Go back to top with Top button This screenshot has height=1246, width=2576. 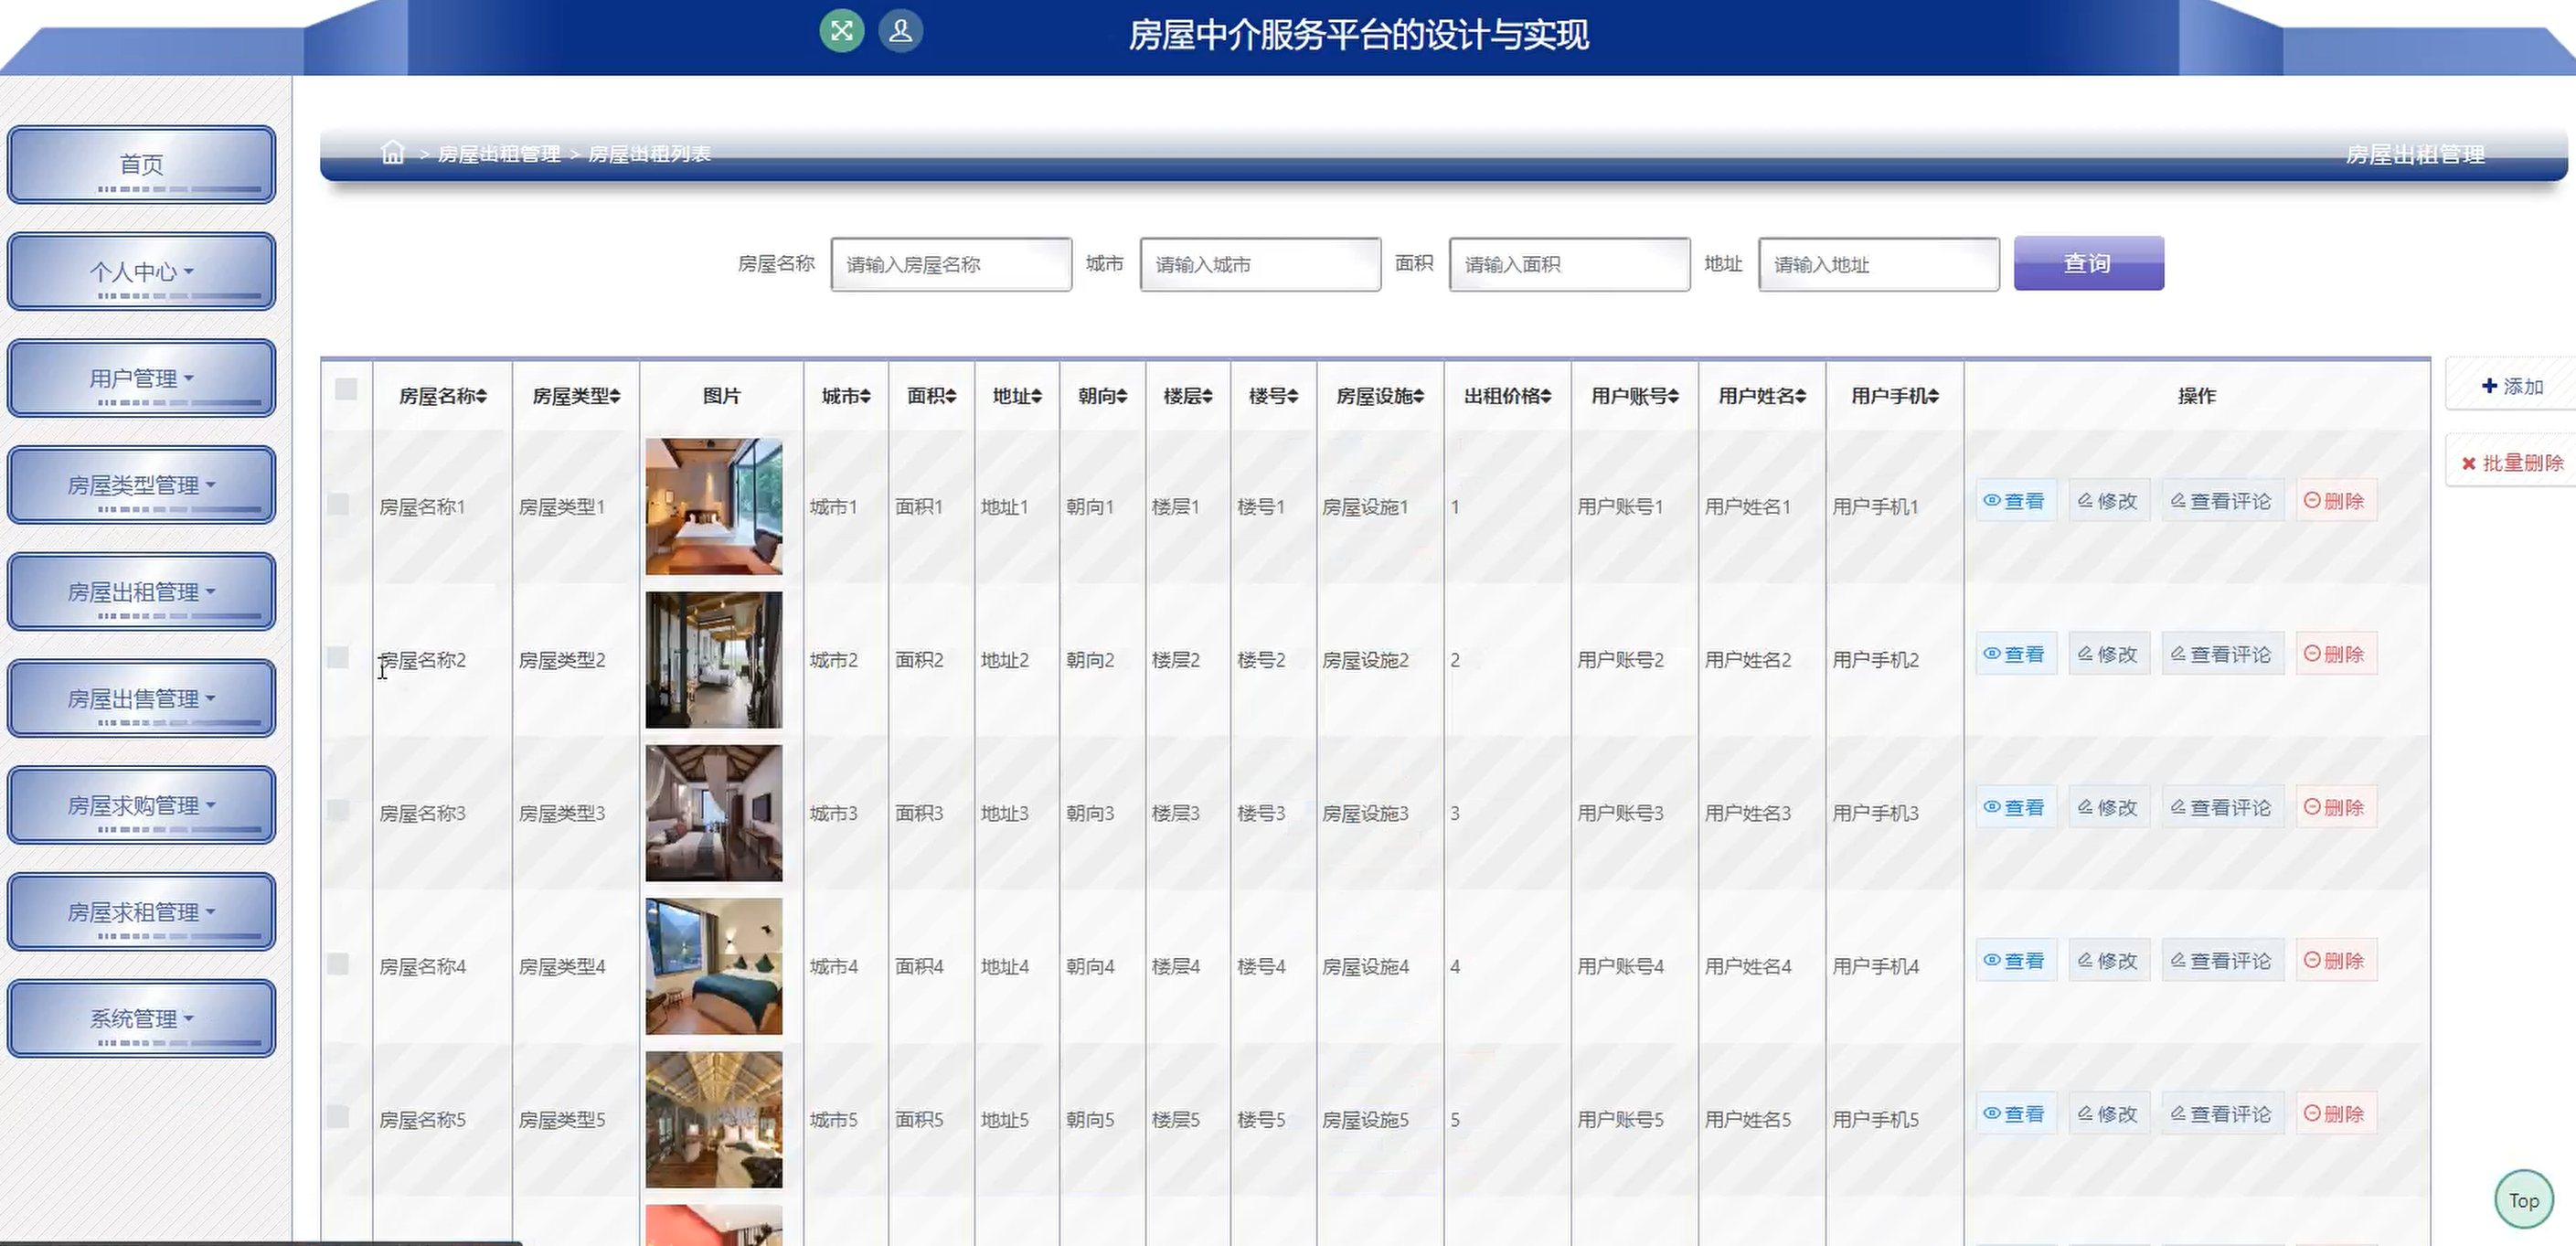(x=2523, y=1200)
